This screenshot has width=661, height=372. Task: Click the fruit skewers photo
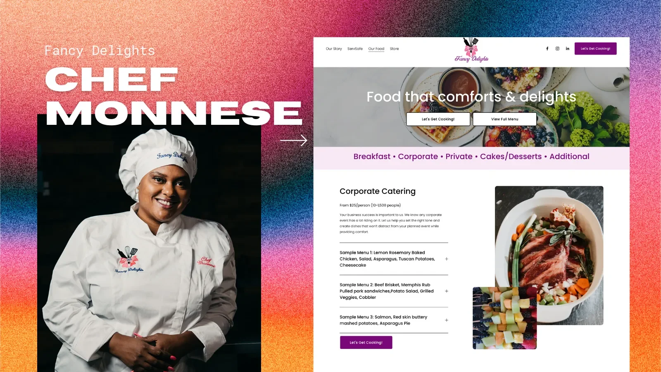coord(505,318)
